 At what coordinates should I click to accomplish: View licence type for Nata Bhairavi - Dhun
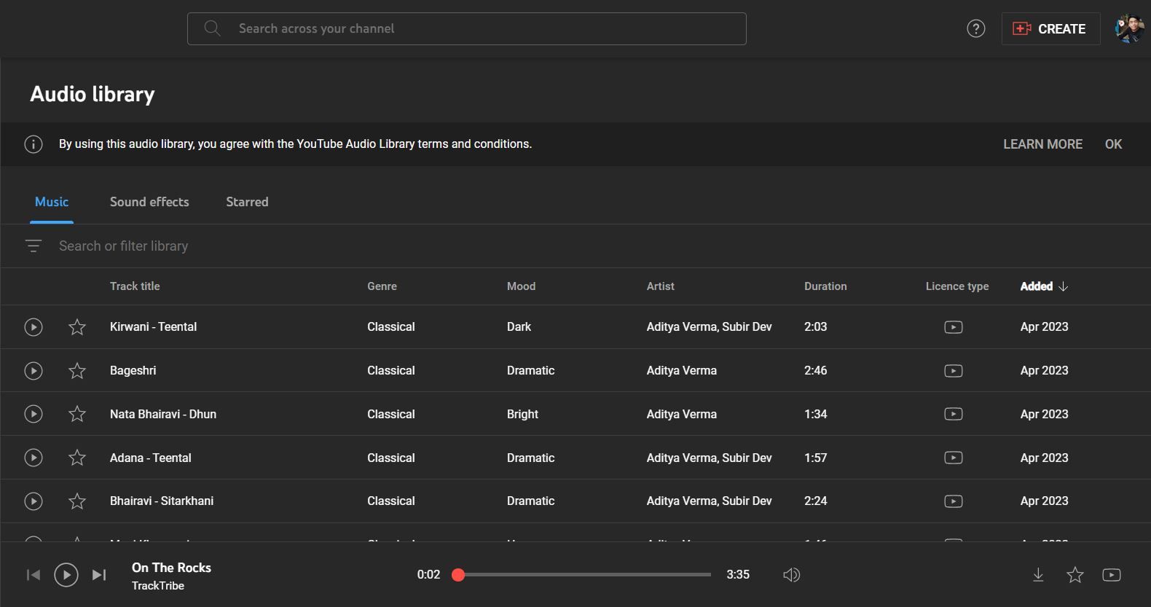[954, 414]
